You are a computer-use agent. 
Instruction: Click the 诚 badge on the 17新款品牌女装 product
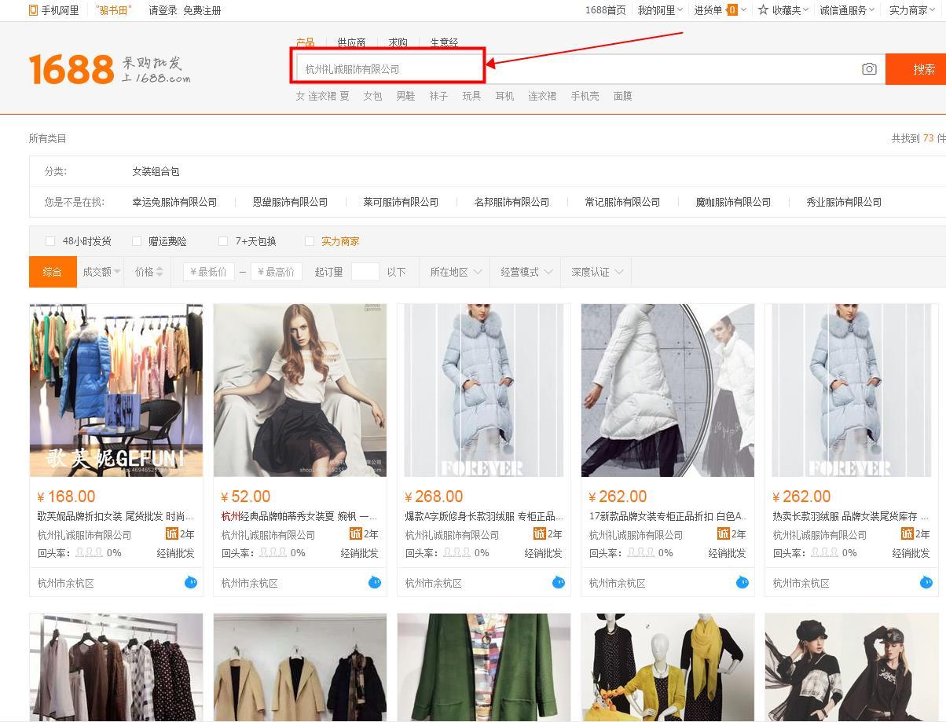[723, 533]
